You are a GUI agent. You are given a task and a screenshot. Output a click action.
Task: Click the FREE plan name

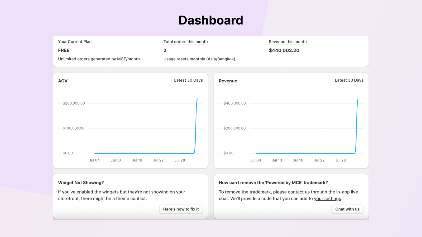pyautogui.click(x=64, y=50)
